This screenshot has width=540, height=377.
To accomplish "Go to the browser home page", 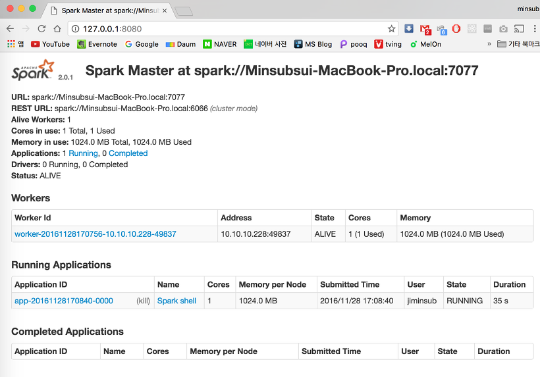I will [57, 29].
